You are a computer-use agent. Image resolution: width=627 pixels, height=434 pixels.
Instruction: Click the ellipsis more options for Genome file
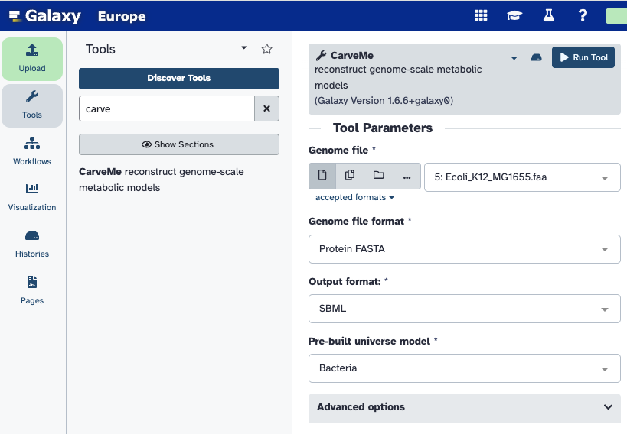coord(407,176)
